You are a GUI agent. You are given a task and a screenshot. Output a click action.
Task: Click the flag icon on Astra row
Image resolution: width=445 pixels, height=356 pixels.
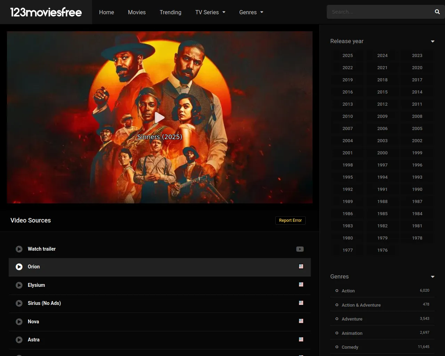[301, 339]
